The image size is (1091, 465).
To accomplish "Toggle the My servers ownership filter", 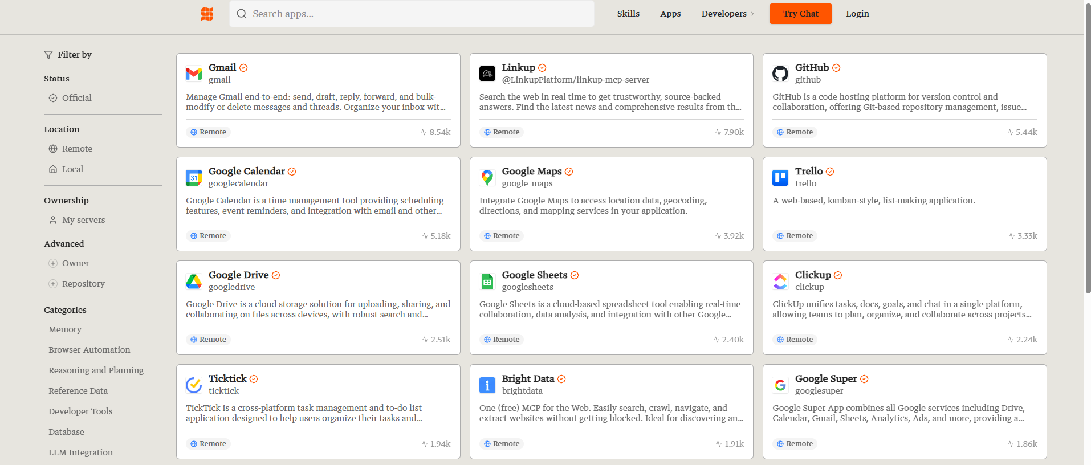I will tap(77, 220).
